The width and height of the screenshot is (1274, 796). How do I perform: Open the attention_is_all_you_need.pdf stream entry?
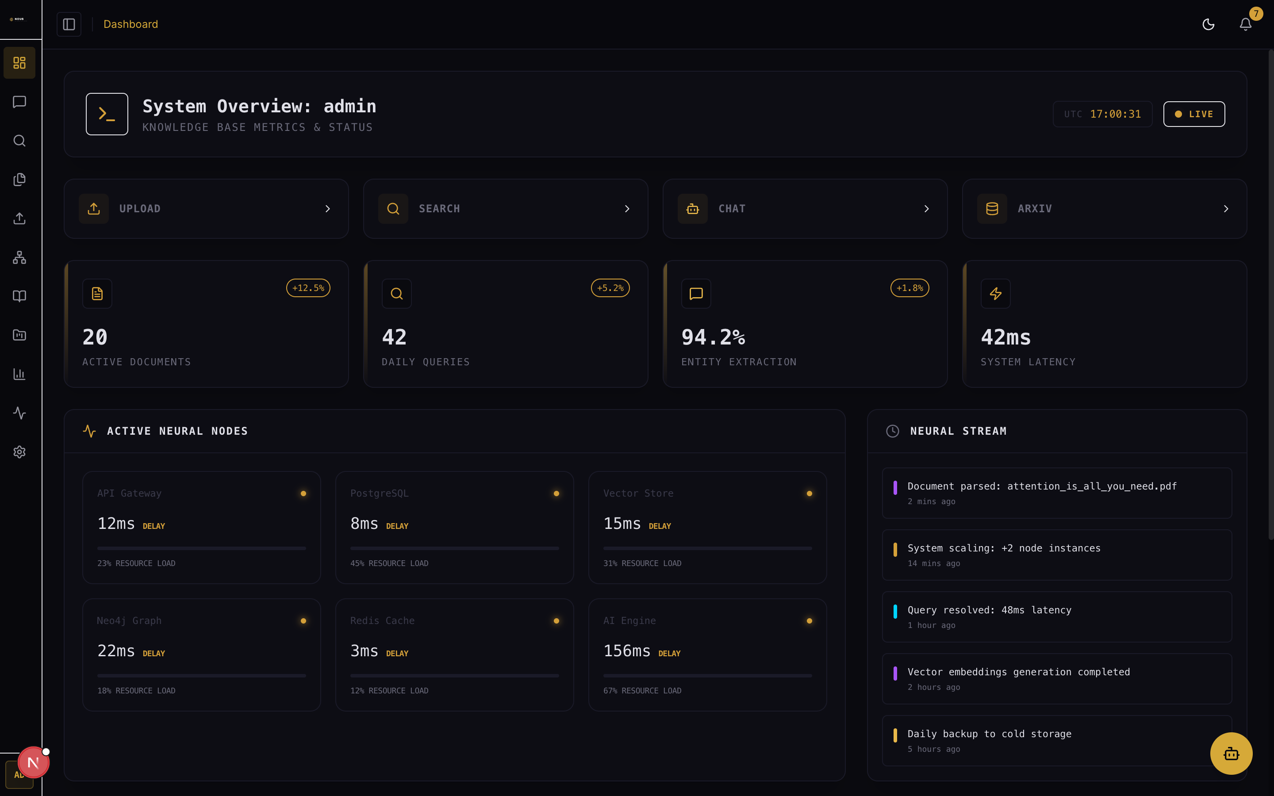coord(1057,493)
